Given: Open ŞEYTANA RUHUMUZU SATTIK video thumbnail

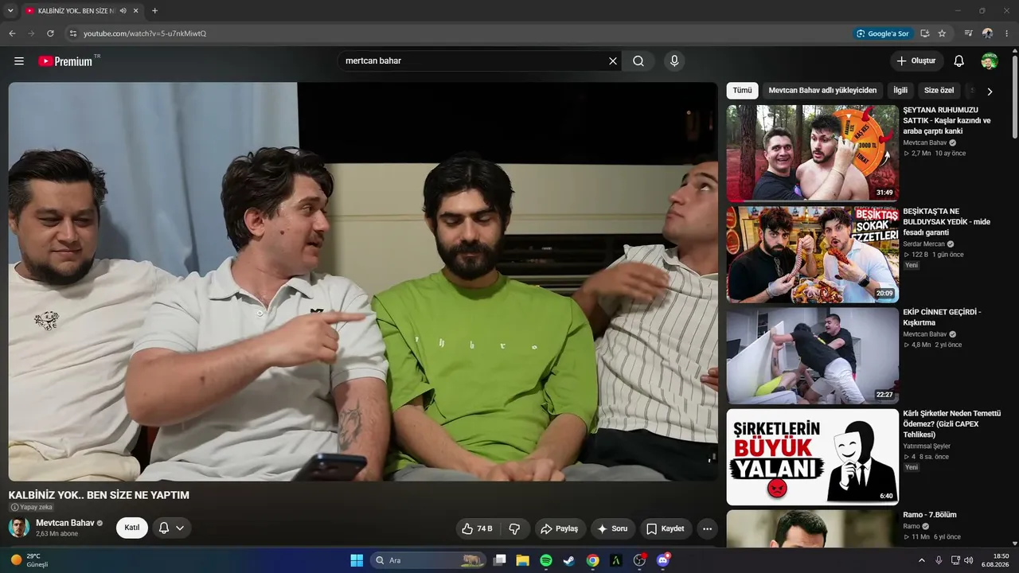Looking at the screenshot, I should pyautogui.click(x=812, y=153).
